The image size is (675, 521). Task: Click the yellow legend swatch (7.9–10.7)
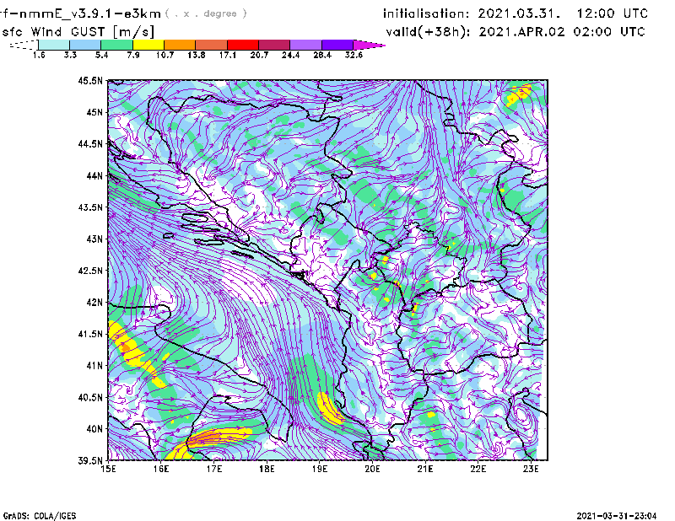point(148,45)
